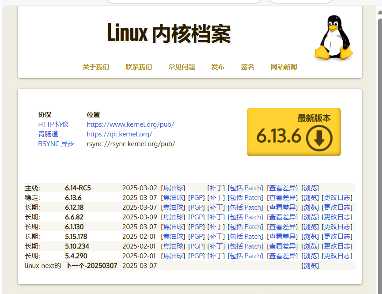Open 更改日志 for 6.1.130
This screenshot has height=294, width=382.
[337, 227]
